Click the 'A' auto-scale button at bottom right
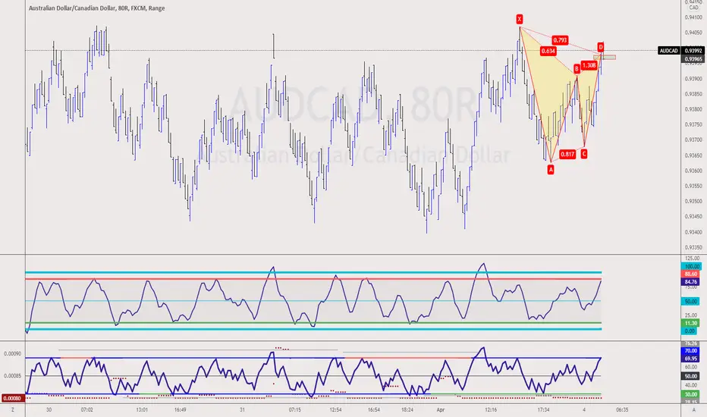 [694, 409]
